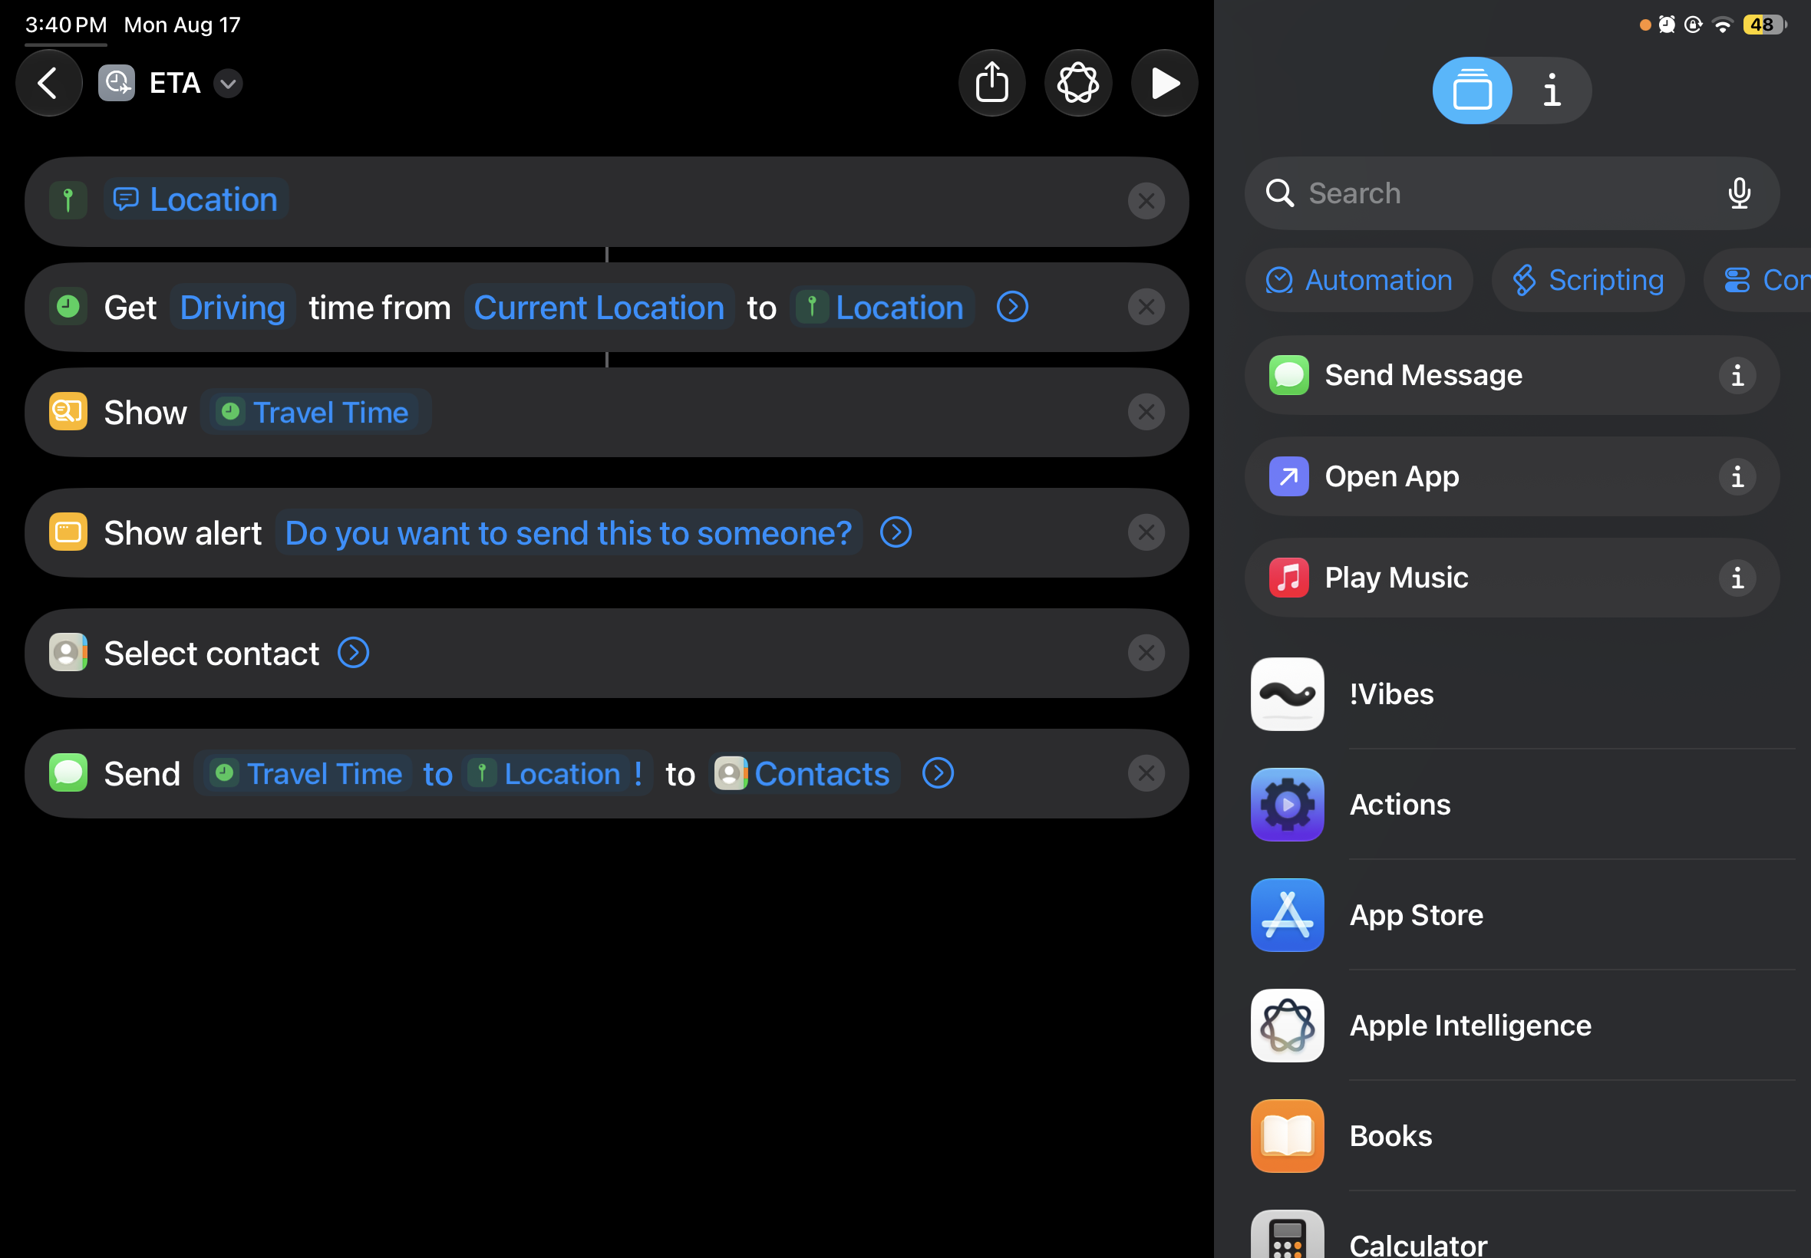Show info for Open App action
This screenshot has width=1811, height=1258.
pos(1737,477)
